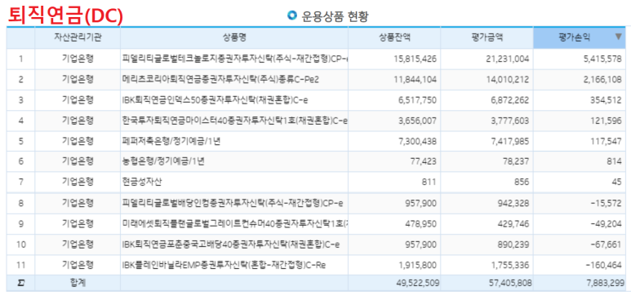Select 피델리티글로벌배당인컴증권자투자신탁 product
The height and width of the screenshot is (295, 631).
(233, 204)
